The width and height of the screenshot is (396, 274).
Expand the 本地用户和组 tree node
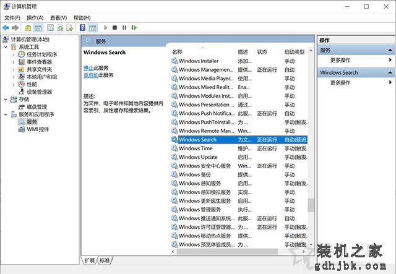[x=14, y=77]
